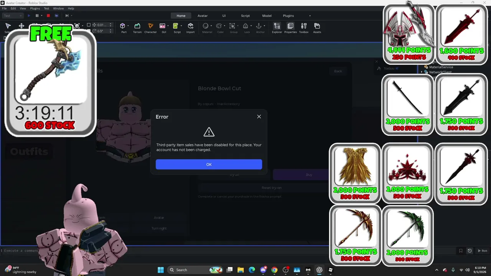Click the step-forward playback icon
The height and width of the screenshot is (276, 491).
tap(67, 16)
